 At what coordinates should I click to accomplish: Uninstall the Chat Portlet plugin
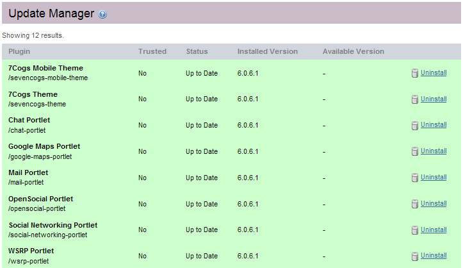point(434,124)
